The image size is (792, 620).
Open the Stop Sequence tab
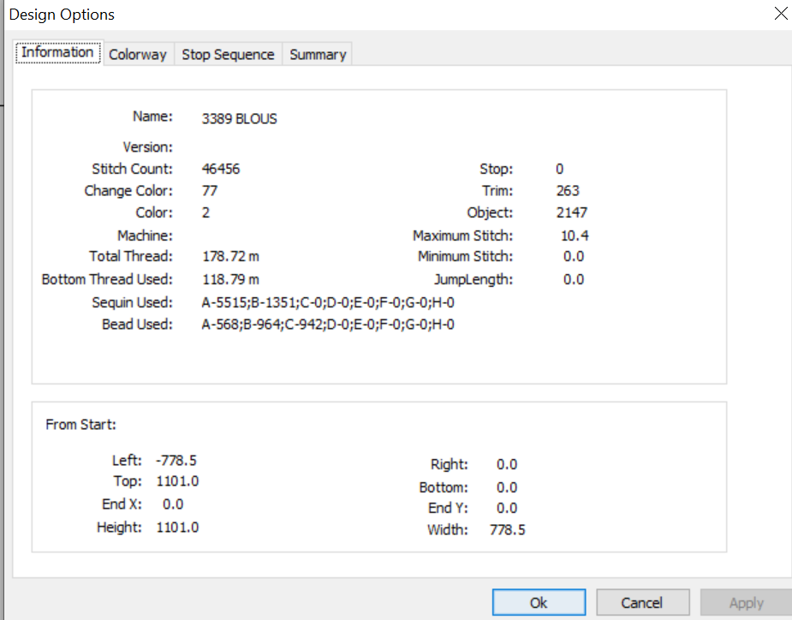click(x=229, y=54)
